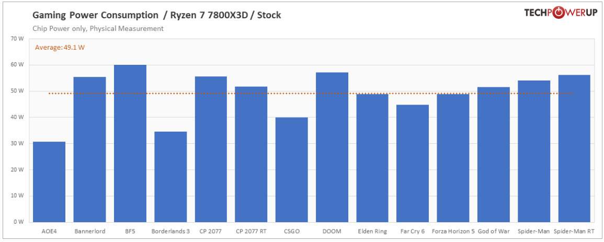The image size is (604, 242).
Task: Select the Borderlands 3 bar
Action: pos(170,177)
